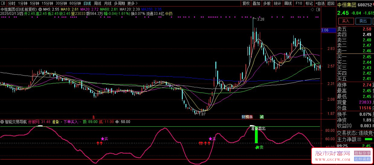Click the 收益 info icon
Screen dimensions: 374x165
[349, 126]
